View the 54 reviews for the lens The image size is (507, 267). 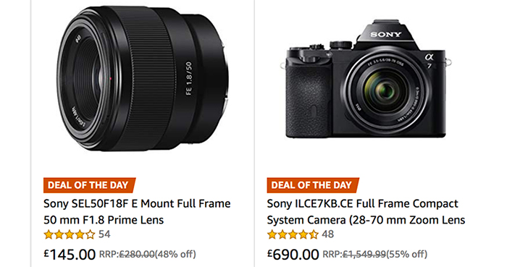click(104, 234)
